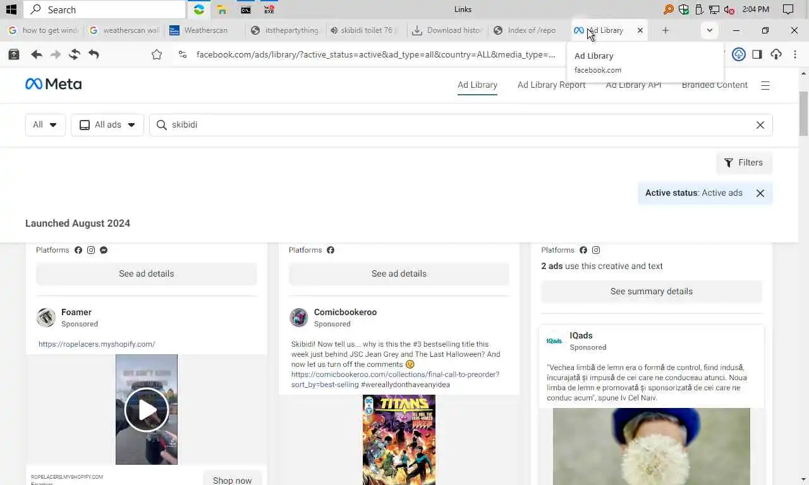Play the Foamer ad video
This screenshot has height=485, width=809.
click(x=147, y=410)
